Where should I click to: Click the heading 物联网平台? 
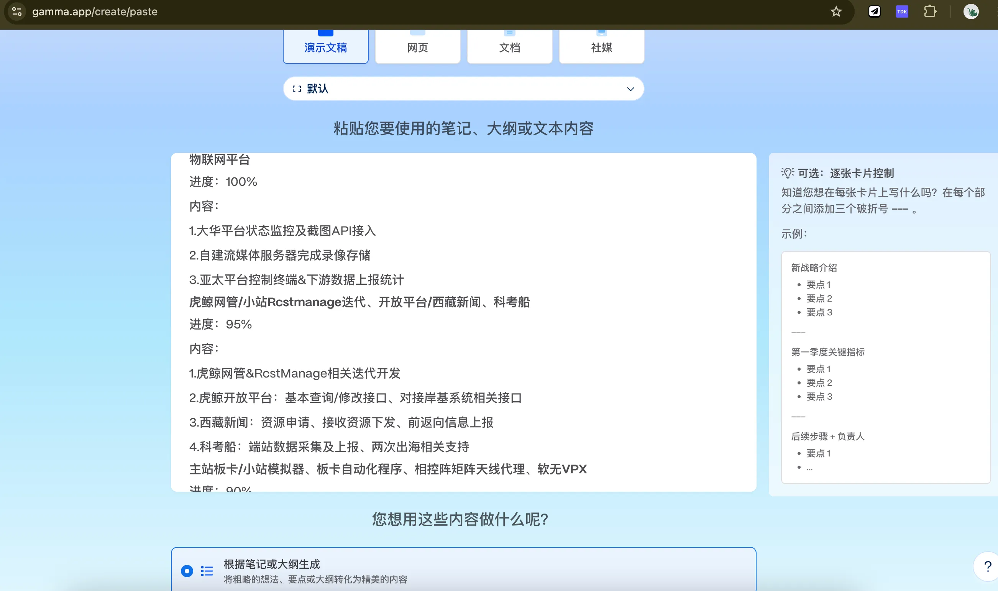220,159
